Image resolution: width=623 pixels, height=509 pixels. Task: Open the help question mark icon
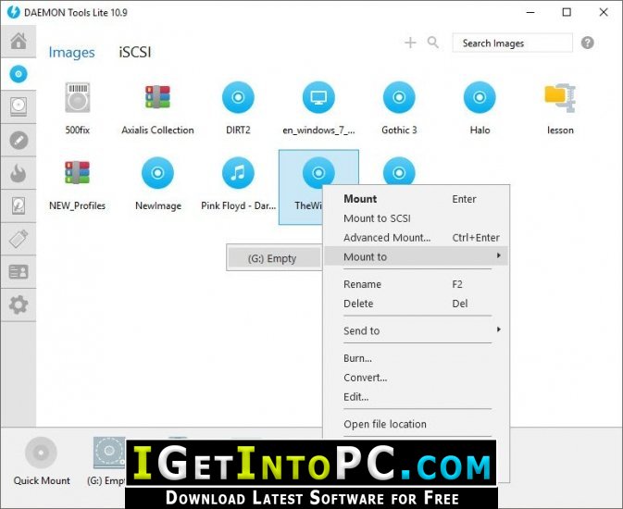tap(587, 43)
